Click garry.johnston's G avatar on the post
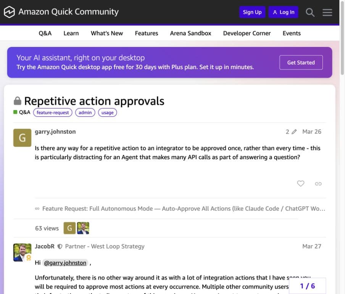Image resolution: width=345 pixels, height=294 pixels. point(22,138)
